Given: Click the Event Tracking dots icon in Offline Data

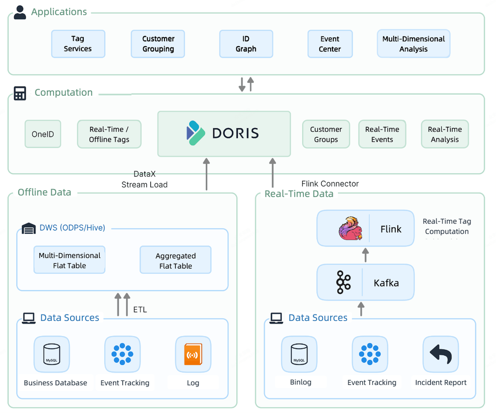Looking at the screenshot, I should (122, 355).
